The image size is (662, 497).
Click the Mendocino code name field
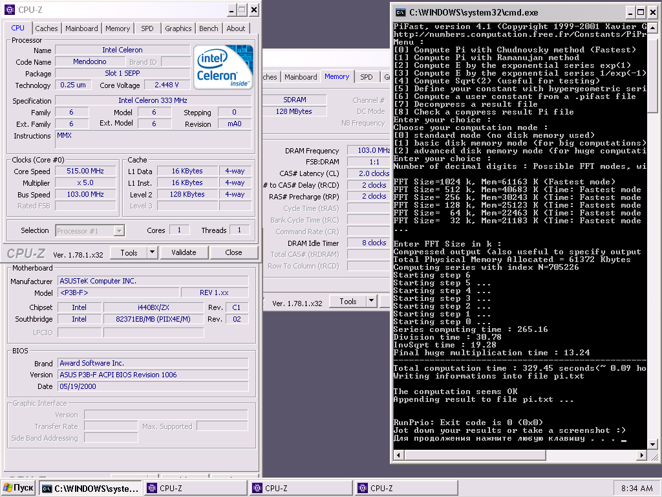pyautogui.click(x=89, y=61)
